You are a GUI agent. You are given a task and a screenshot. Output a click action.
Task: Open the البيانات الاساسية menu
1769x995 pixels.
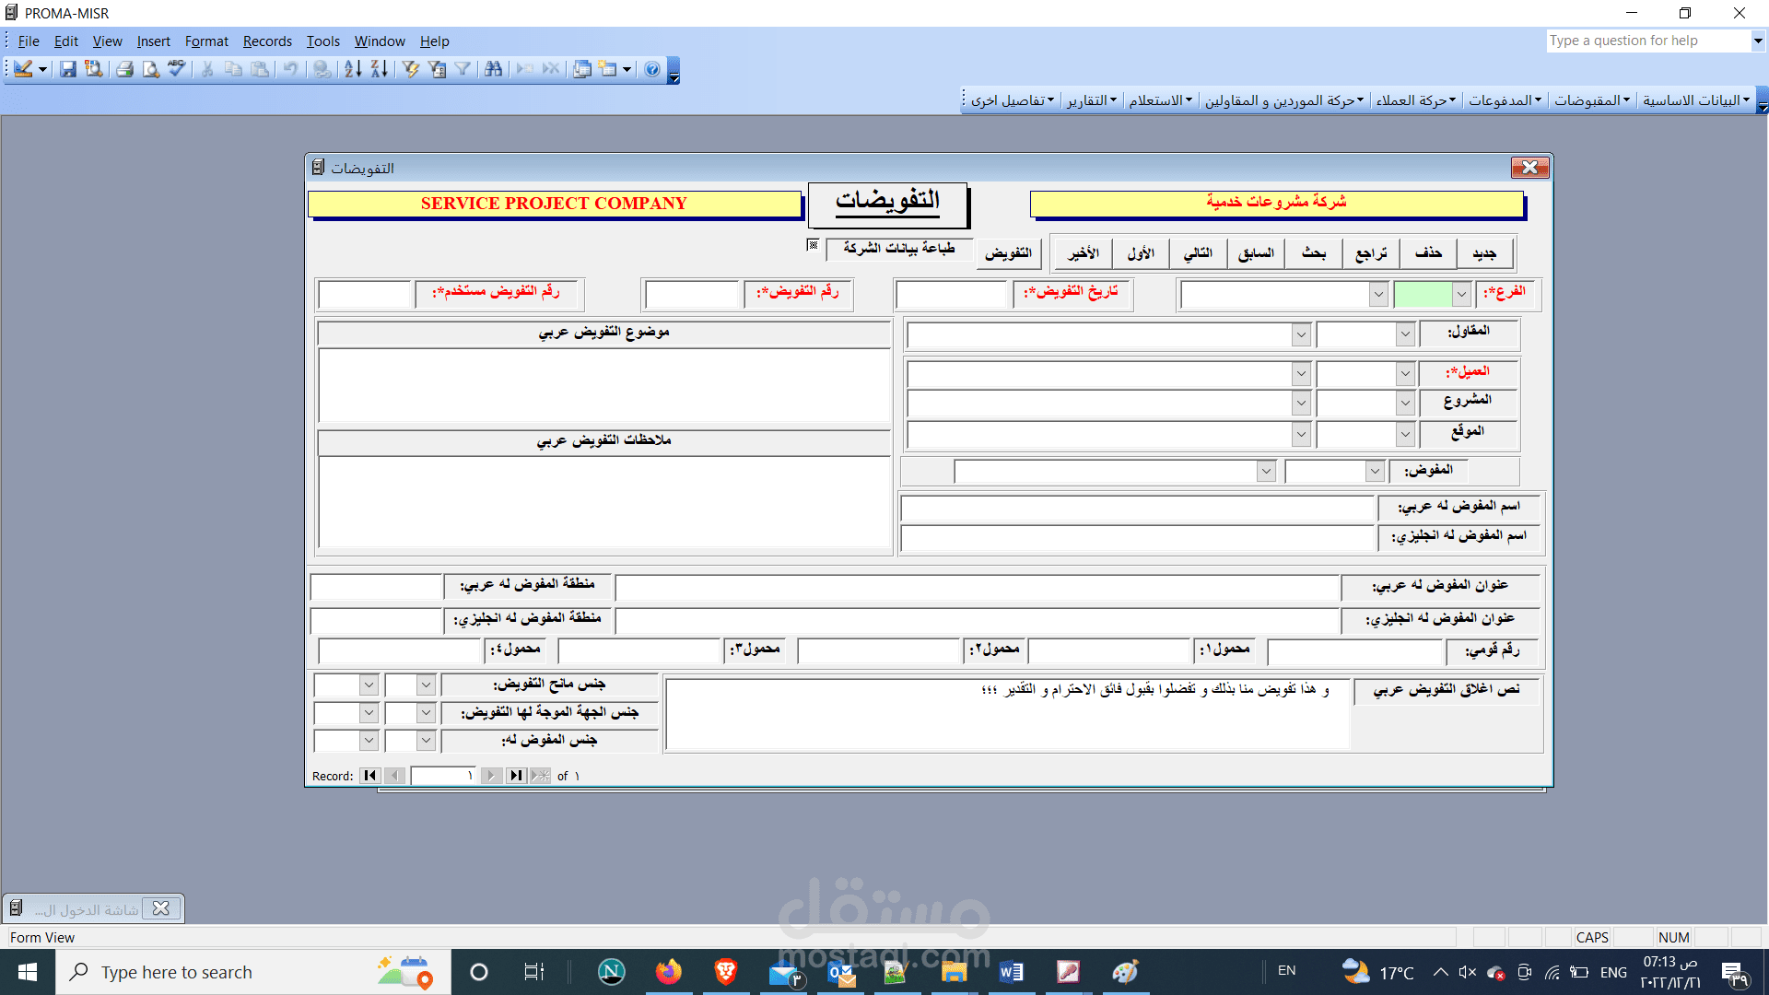[1696, 100]
